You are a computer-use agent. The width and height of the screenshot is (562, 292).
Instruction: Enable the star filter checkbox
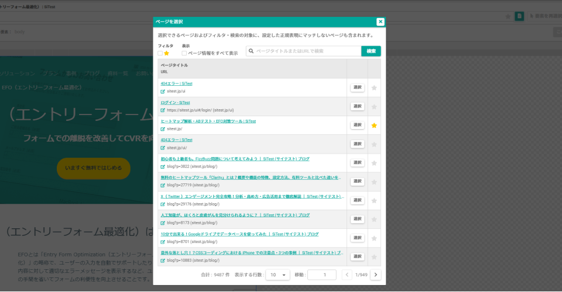[x=160, y=53]
